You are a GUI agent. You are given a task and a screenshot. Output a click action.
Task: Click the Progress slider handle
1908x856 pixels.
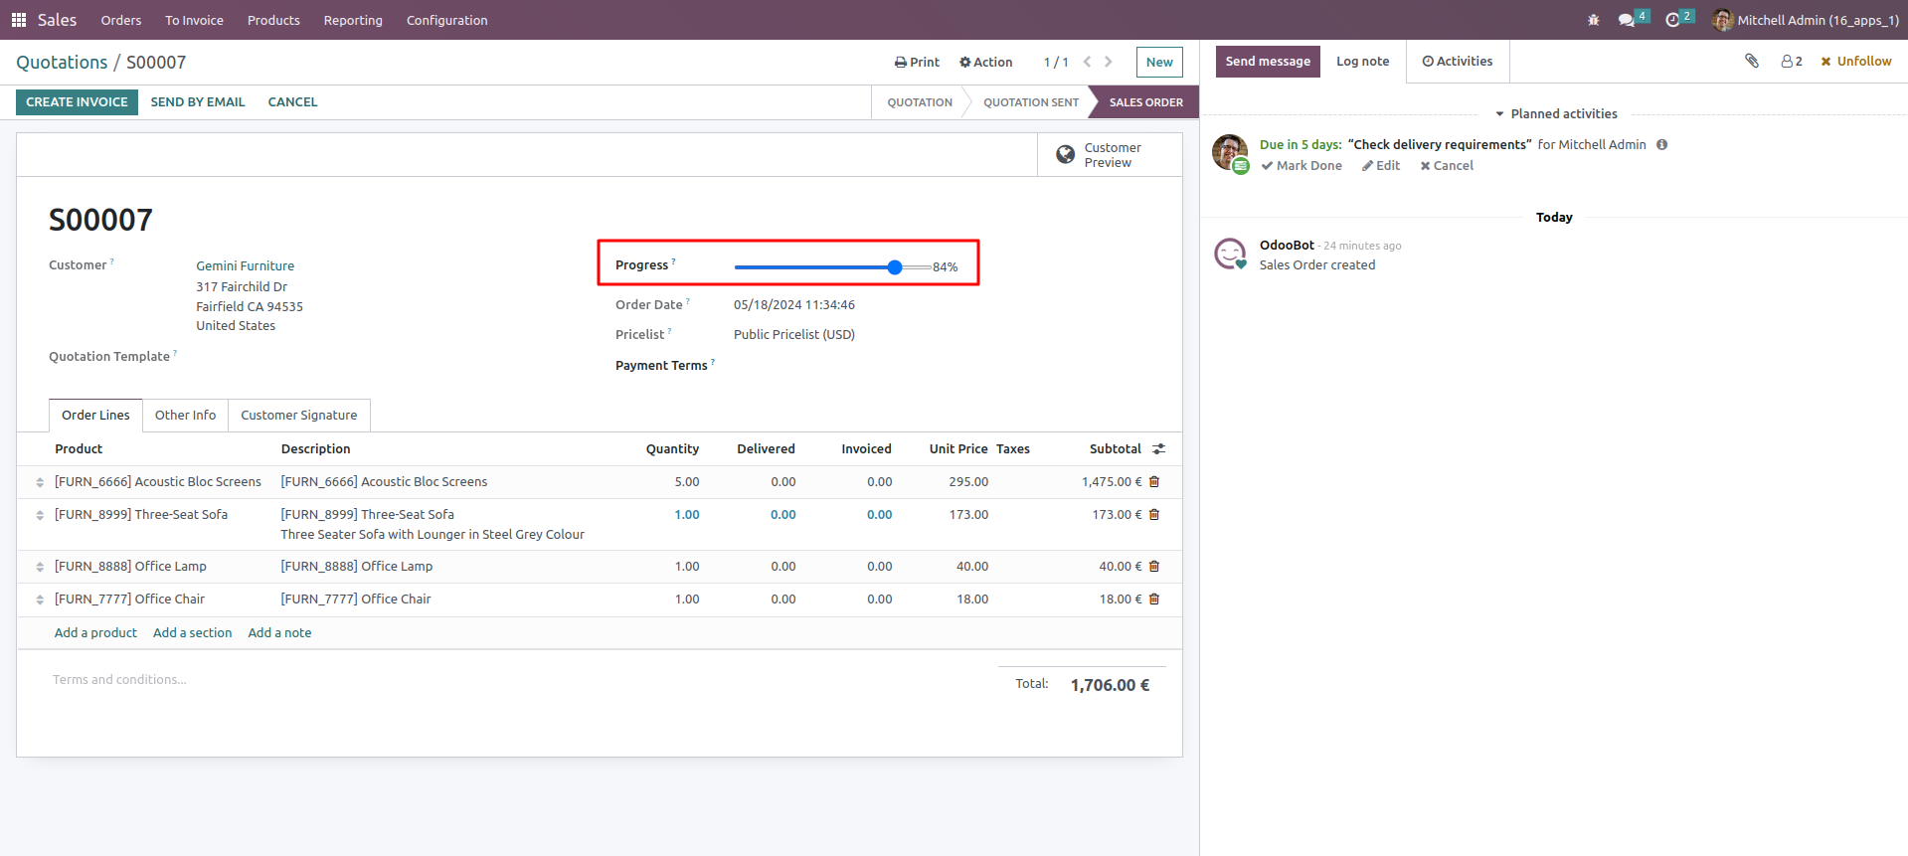click(x=895, y=267)
